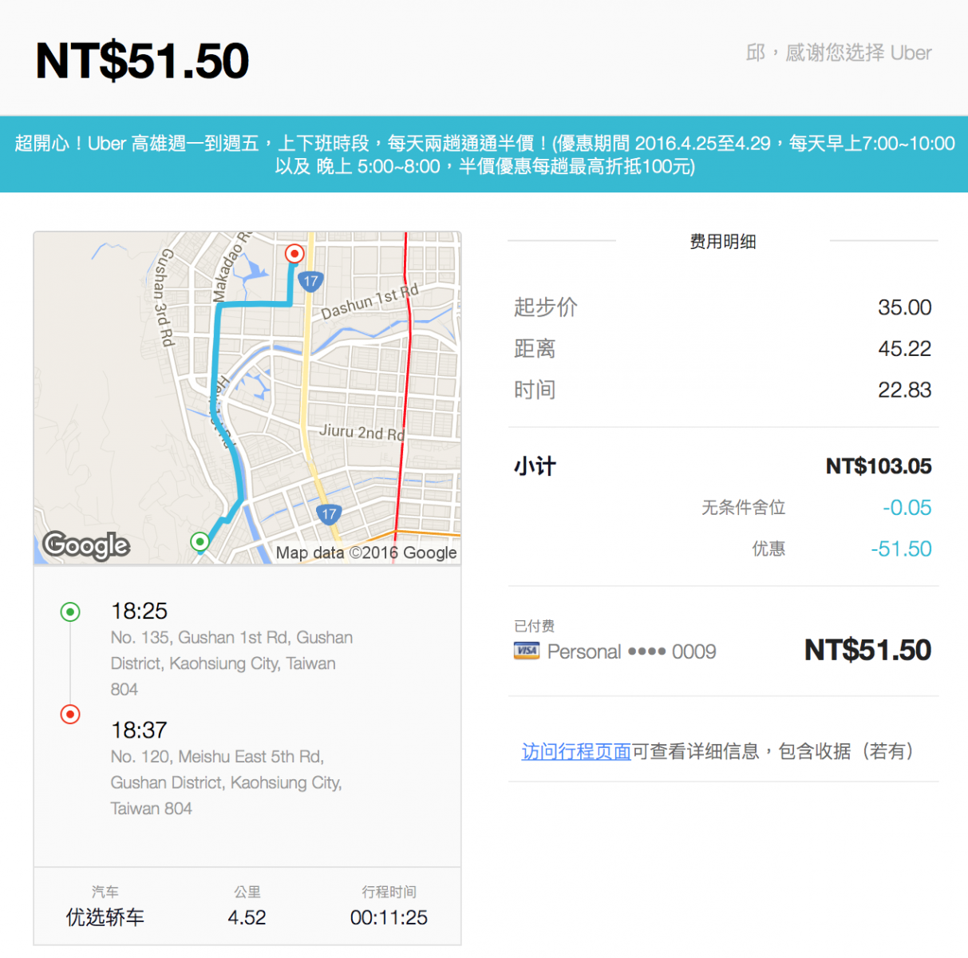This screenshot has height=958, width=968.
Task: Click the Gushan 3rd Rd label on the map
Action: click(x=164, y=297)
